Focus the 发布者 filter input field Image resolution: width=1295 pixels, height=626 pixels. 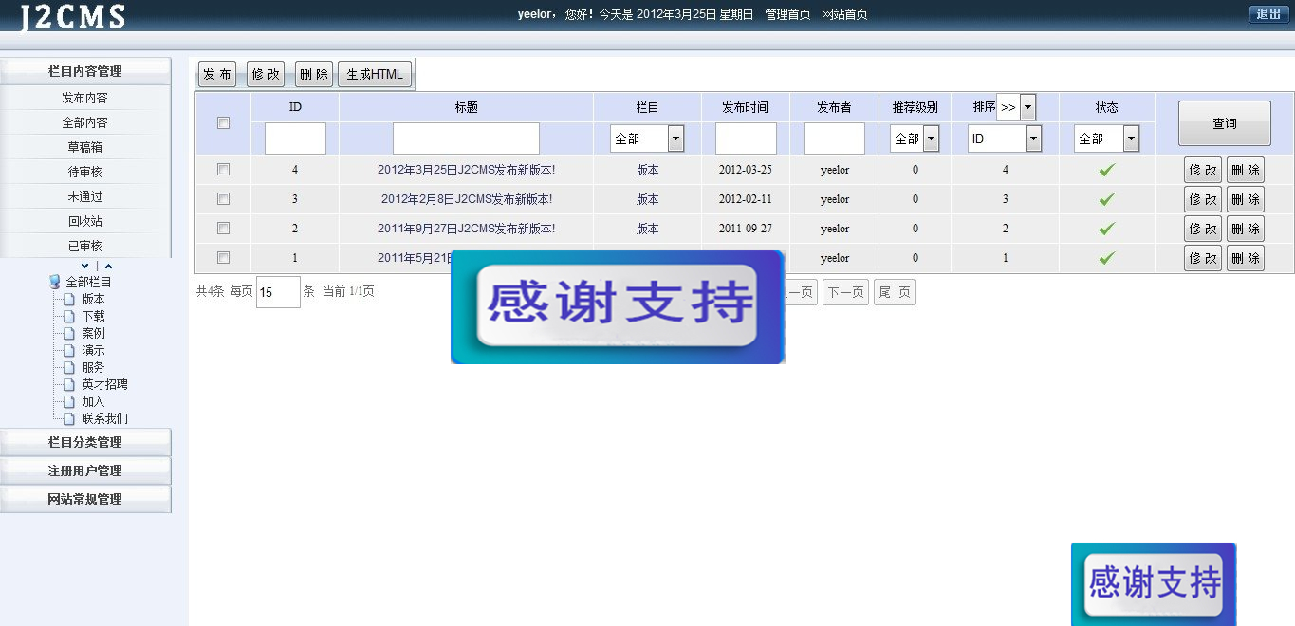(x=834, y=138)
